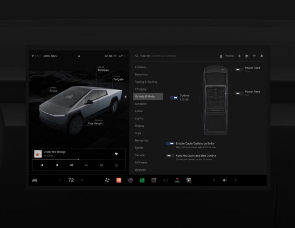Image resolution: width=295 pixels, height=228 pixels.
Task: Decrease temperature with the left chevron
Action: point(60,180)
